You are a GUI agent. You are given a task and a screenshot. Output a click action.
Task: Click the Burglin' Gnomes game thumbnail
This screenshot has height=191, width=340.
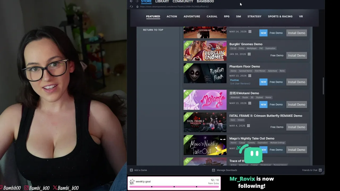[x=205, y=51]
